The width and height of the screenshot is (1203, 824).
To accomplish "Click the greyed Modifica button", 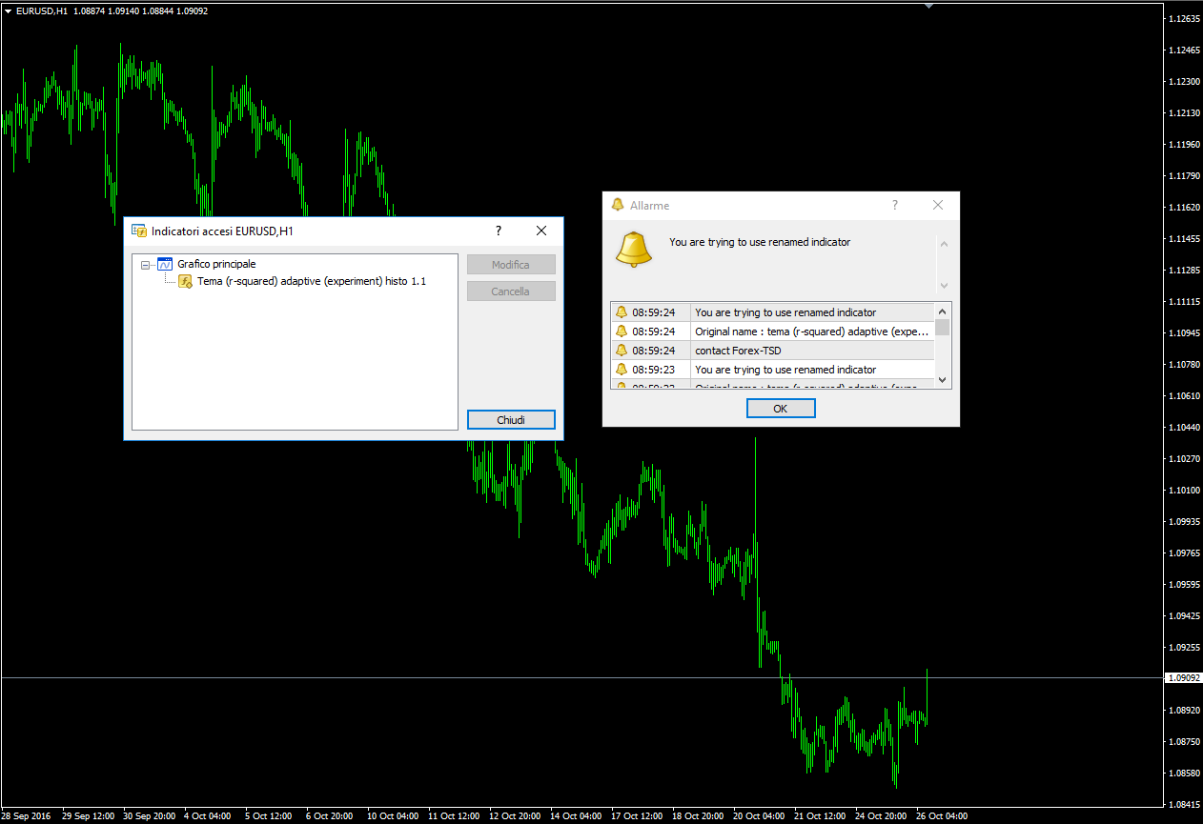I will tap(511, 265).
